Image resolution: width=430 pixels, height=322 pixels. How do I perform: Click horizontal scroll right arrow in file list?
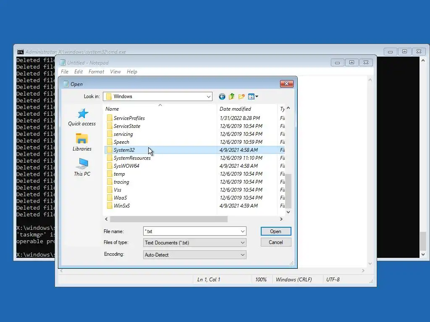point(281,219)
